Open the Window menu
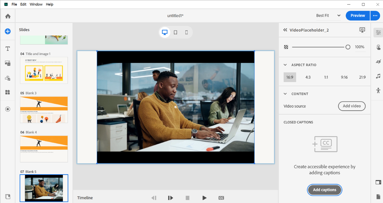The height and width of the screenshot is (203, 383). tap(36, 4)
